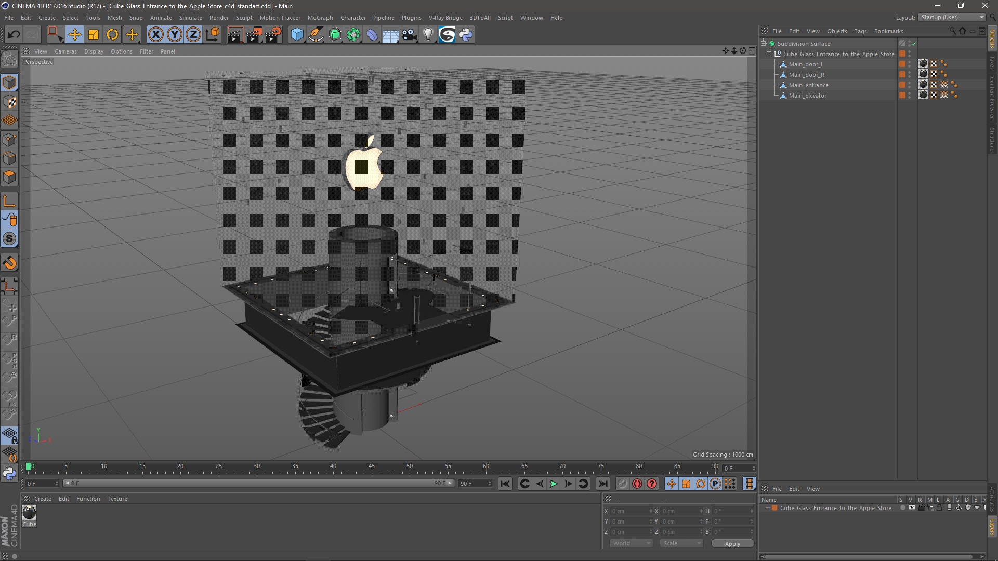Collapse the Subdivision Surface tree node
Image resolution: width=998 pixels, height=561 pixels.
click(x=764, y=43)
